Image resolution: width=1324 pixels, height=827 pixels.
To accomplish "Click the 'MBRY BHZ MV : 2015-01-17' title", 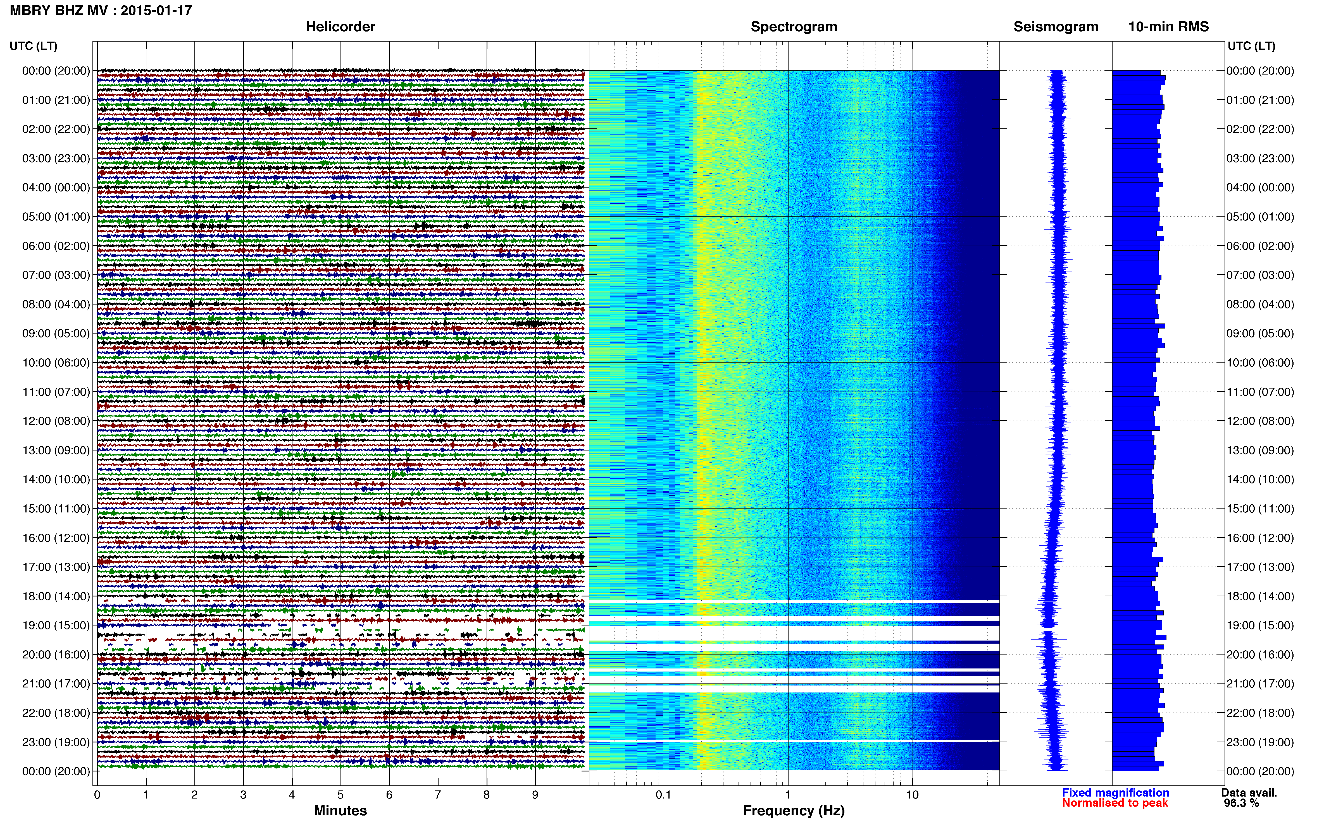I will (x=101, y=10).
